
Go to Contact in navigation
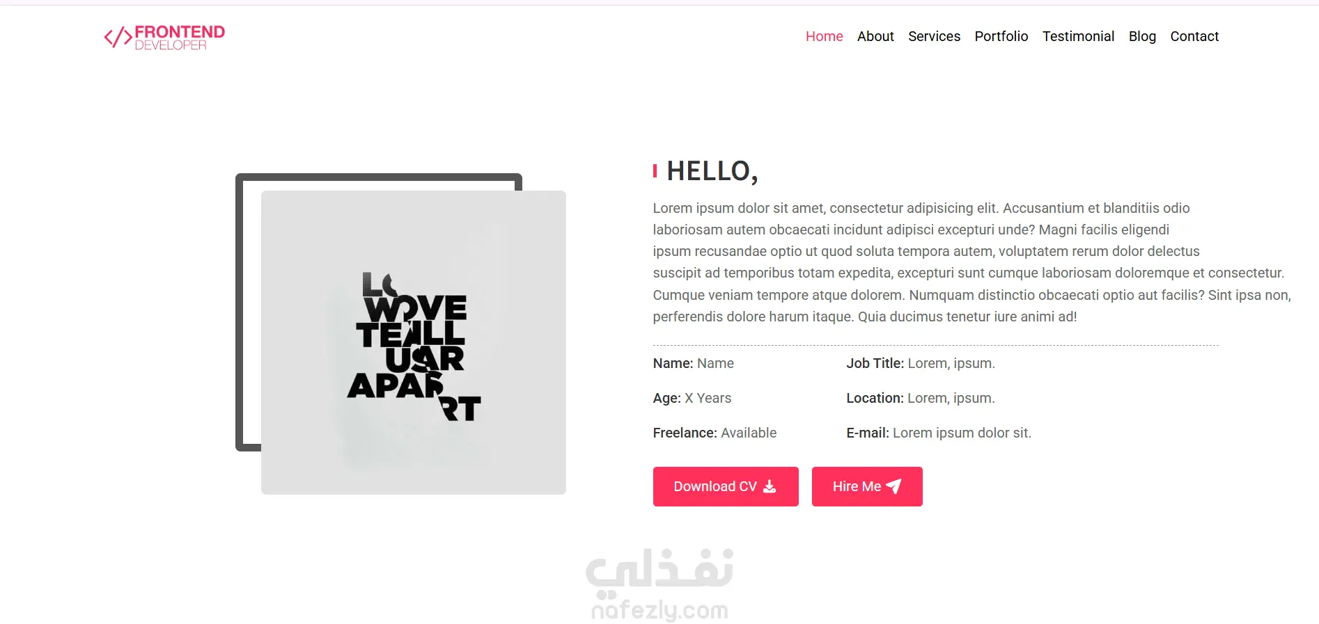click(1194, 36)
